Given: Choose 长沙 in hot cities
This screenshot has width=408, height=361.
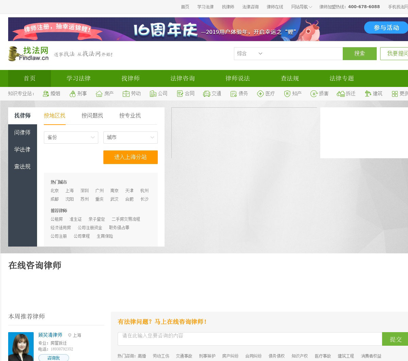Looking at the screenshot, I should coord(144,199).
